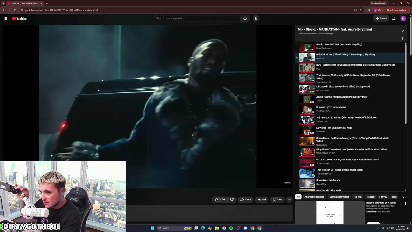The width and height of the screenshot is (412, 232).
Task: Click New Chrome available update button
Action: pos(398,10)
